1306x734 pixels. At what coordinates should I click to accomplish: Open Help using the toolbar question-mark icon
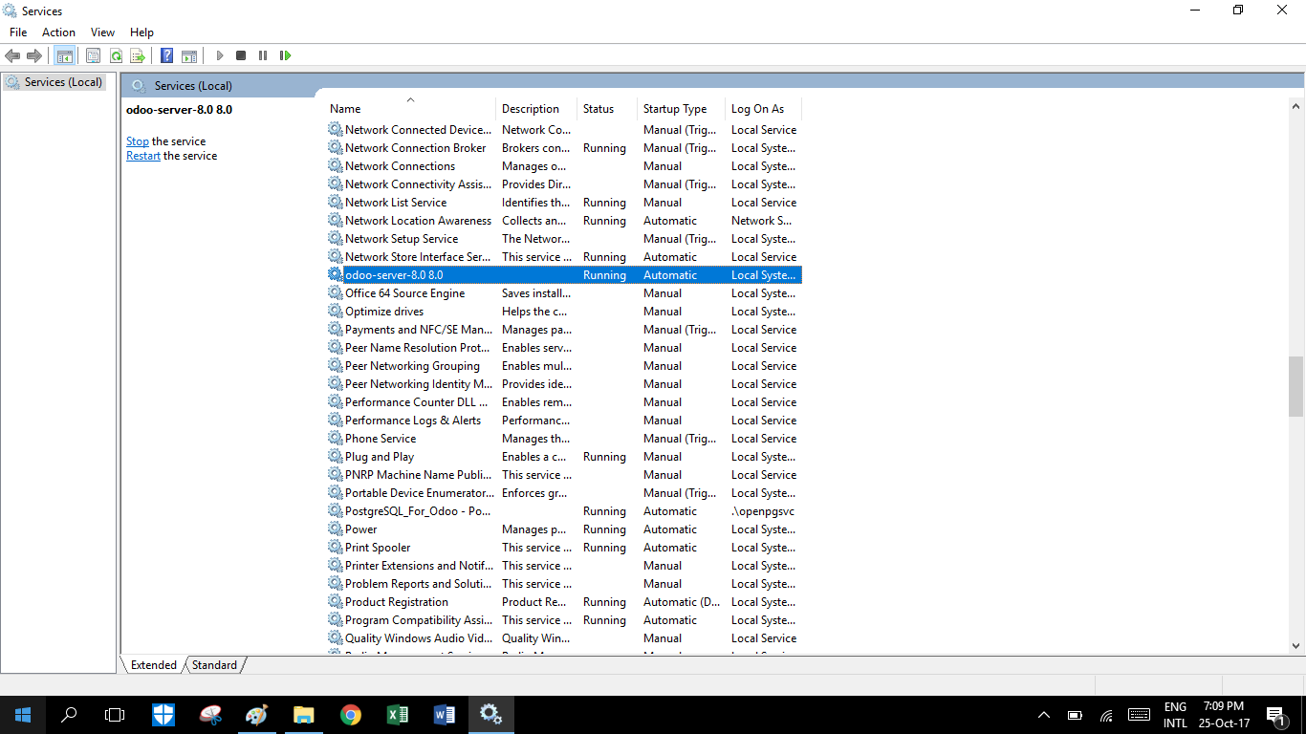[x=167, y=55]
